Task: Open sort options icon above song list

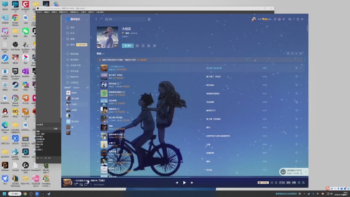Action: [x=297, y=53]
